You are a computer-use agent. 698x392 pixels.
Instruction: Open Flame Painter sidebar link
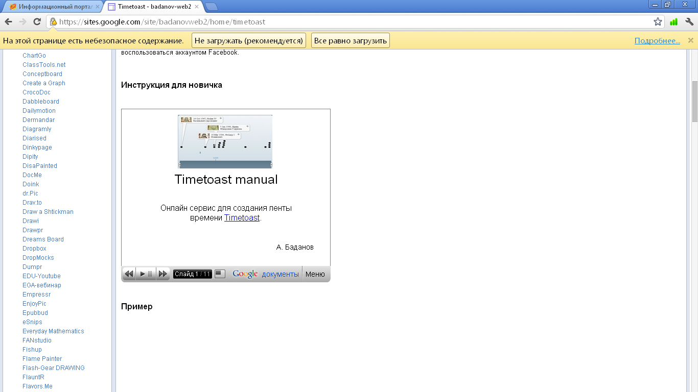(x=42, y=359)
